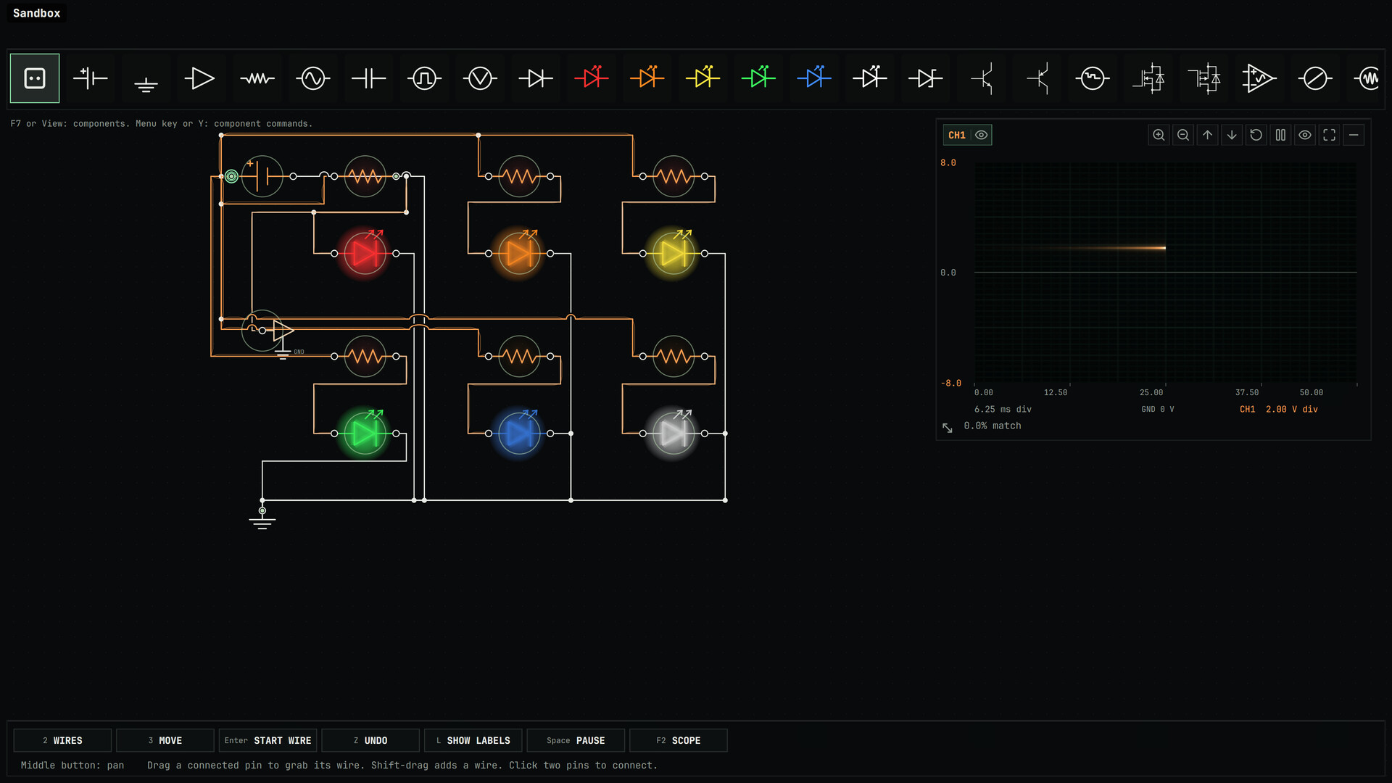Shift the scope trace down
This screenshot has height=783, width=1392.
click(x=1232, y=135)
